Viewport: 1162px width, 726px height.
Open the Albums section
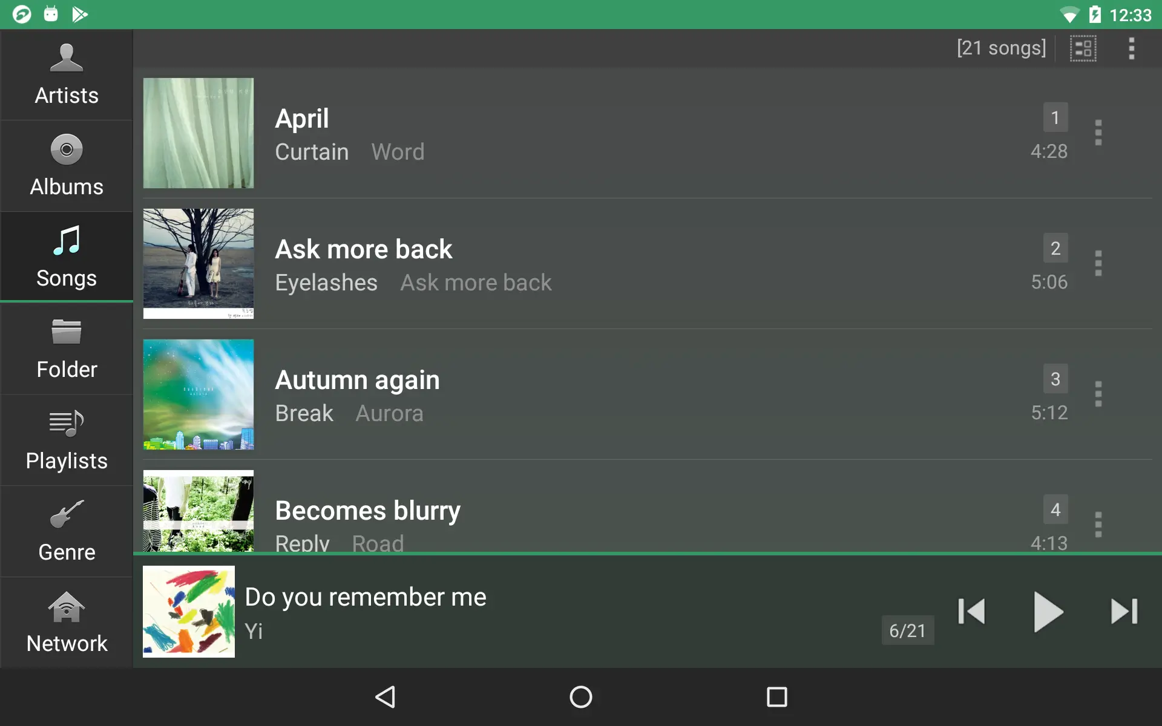(x=67, y=166)
